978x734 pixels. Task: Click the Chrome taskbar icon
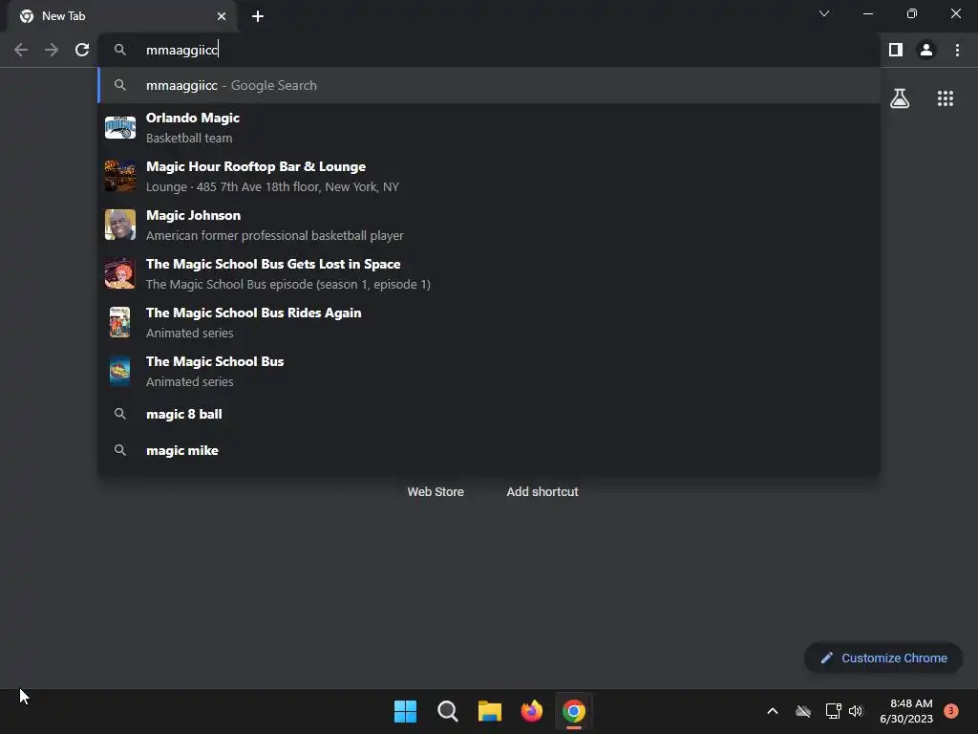click(574, 711)
